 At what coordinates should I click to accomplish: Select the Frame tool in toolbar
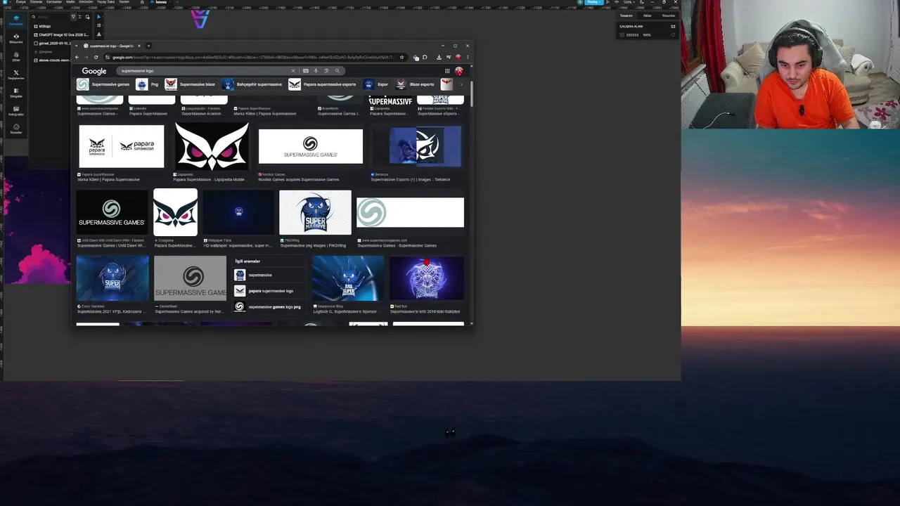[99, 25]
